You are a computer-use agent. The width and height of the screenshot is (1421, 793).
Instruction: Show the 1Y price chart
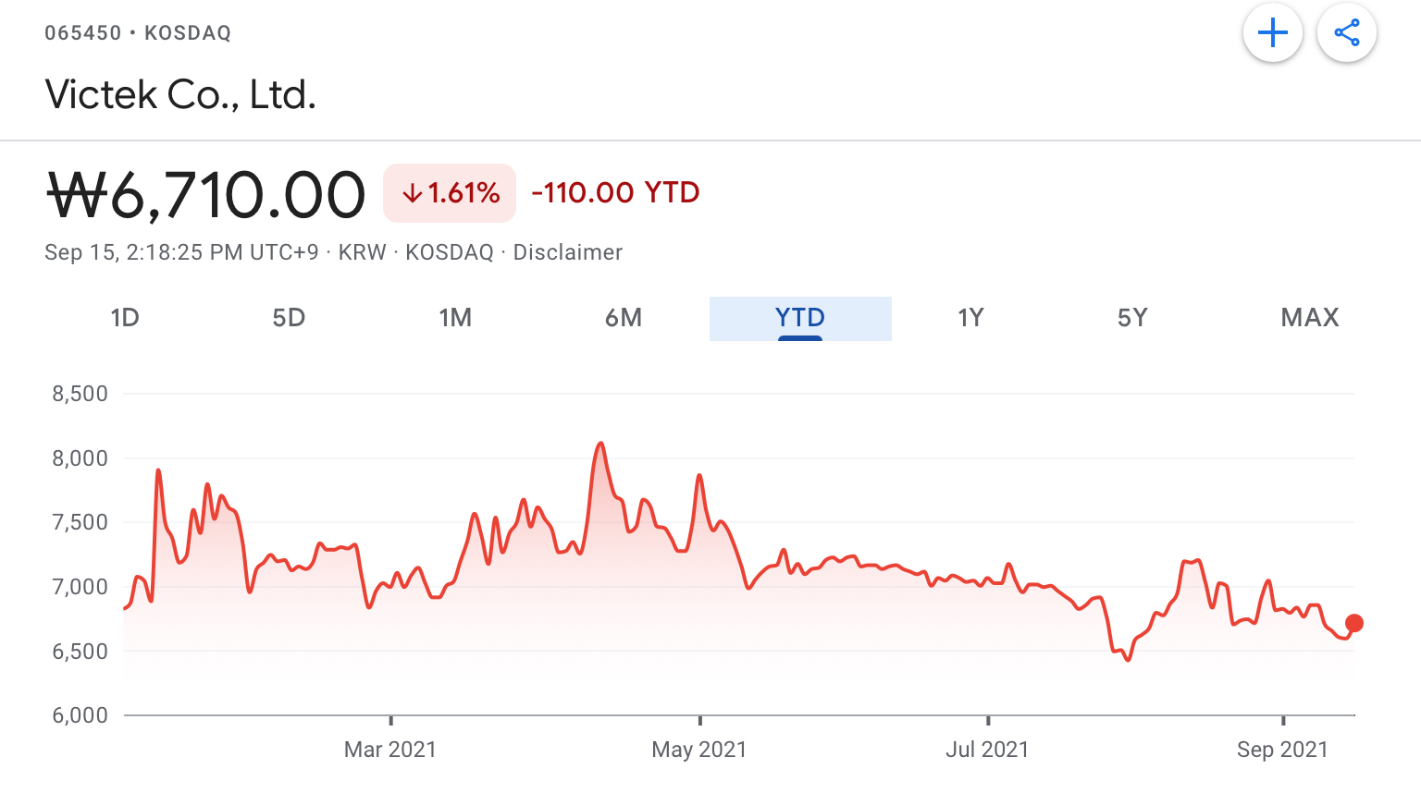tap(970, 318)
